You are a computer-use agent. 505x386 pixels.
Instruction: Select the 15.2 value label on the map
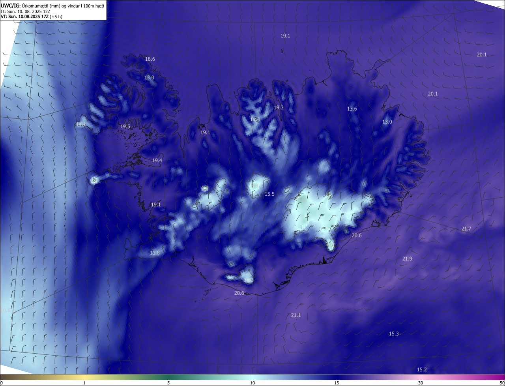[422, 370]
